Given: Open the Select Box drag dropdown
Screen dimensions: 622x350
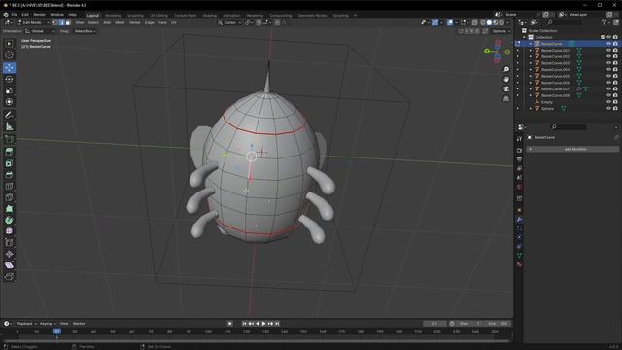Looking at the screenshot, I should pos(85,31).
